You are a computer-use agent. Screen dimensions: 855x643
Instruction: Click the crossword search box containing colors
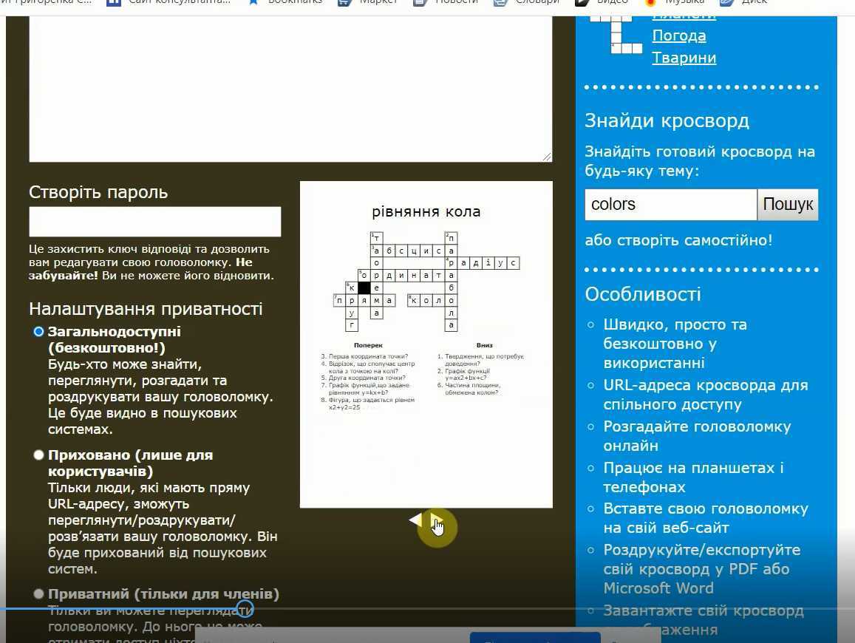pyautogui.click(x=670, y=205)
